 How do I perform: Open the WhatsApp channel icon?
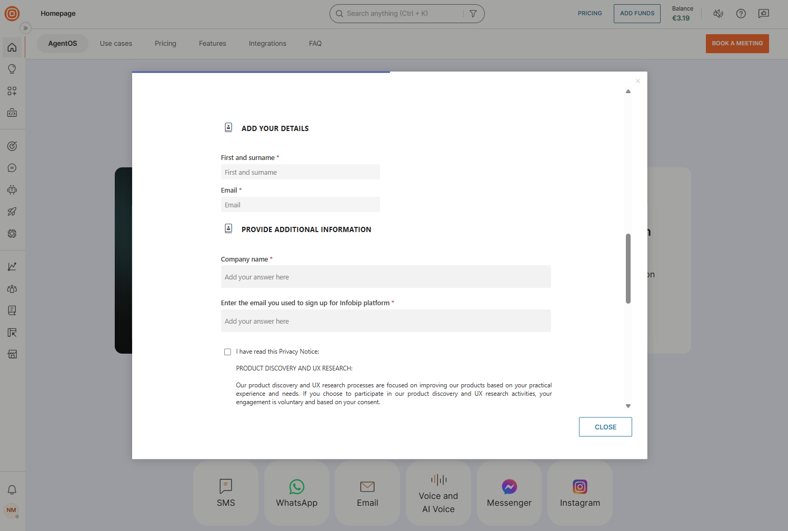296,487
